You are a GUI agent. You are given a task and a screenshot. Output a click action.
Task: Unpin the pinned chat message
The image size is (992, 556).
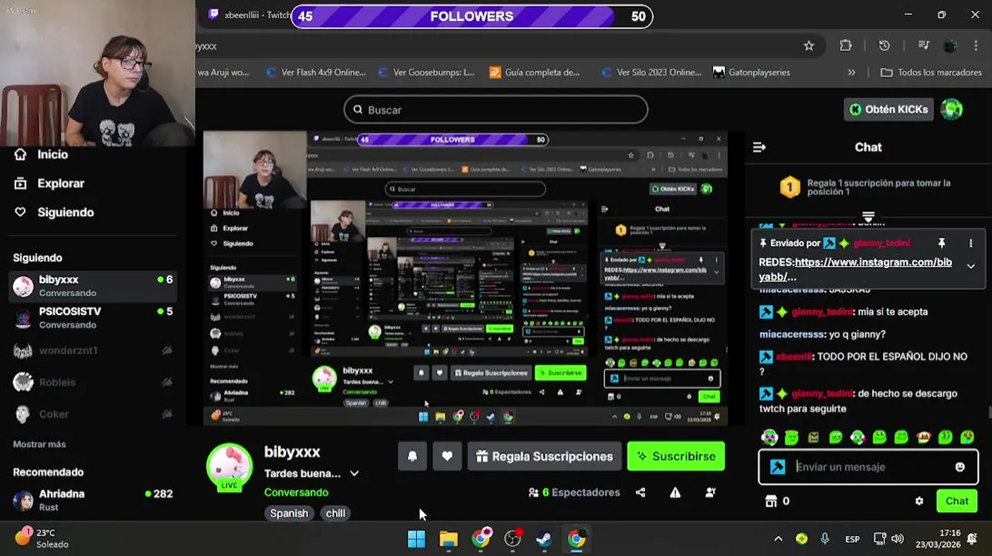click(x=941, y=243)
